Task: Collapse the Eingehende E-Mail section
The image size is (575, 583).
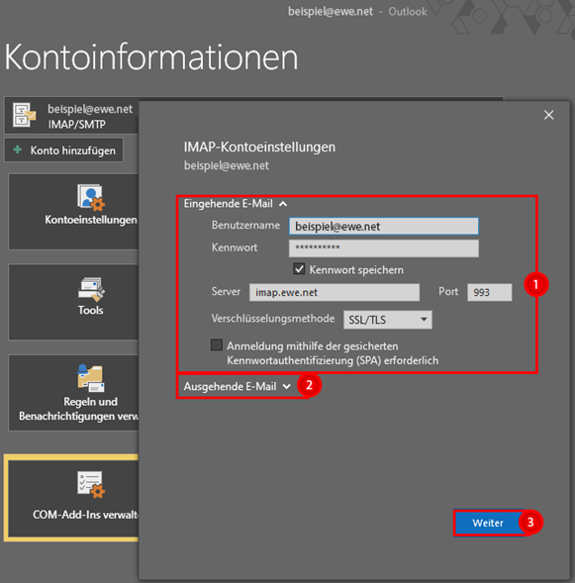Action: point(236,204)
